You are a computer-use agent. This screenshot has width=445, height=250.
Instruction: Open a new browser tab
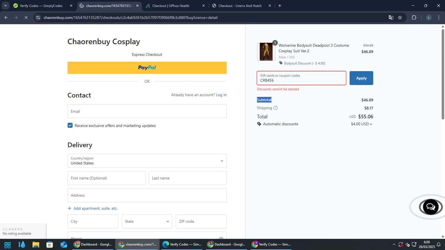coord(280,6)
